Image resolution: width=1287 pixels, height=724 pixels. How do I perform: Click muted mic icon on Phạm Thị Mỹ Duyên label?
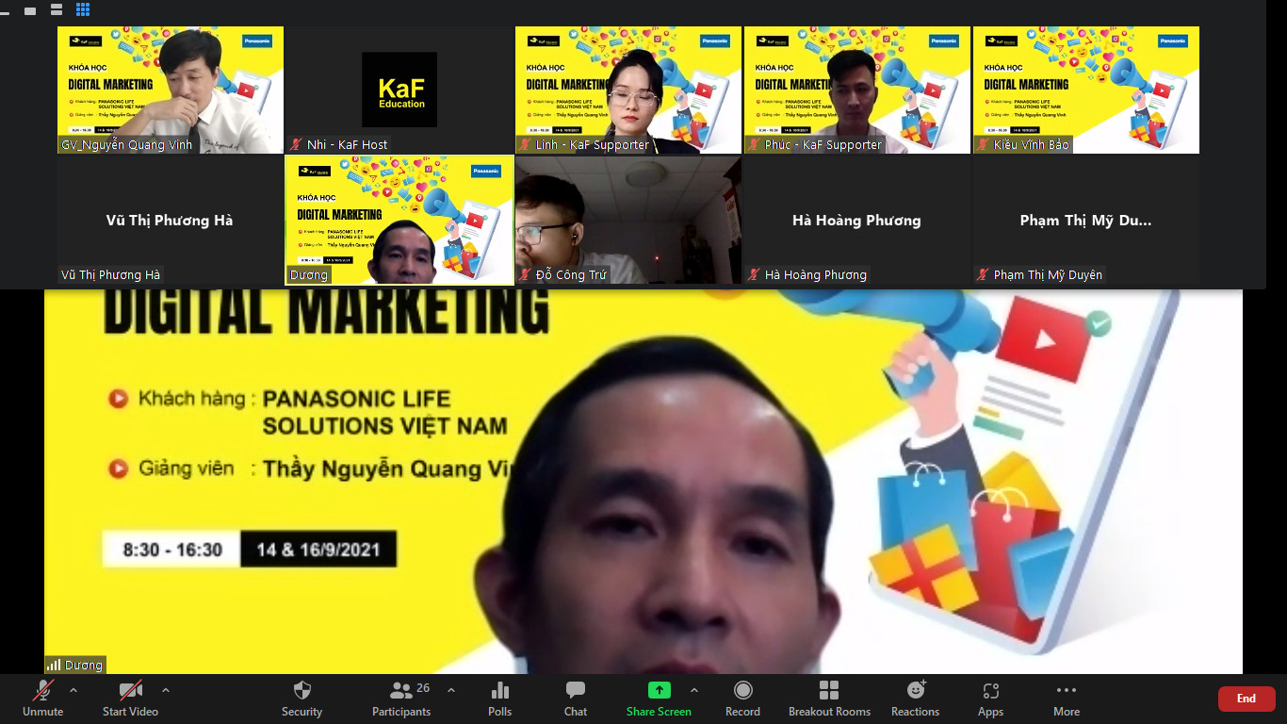pos(984,274)
